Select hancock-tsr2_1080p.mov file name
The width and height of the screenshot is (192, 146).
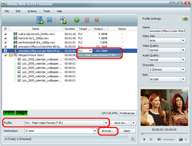pos(33,38)
